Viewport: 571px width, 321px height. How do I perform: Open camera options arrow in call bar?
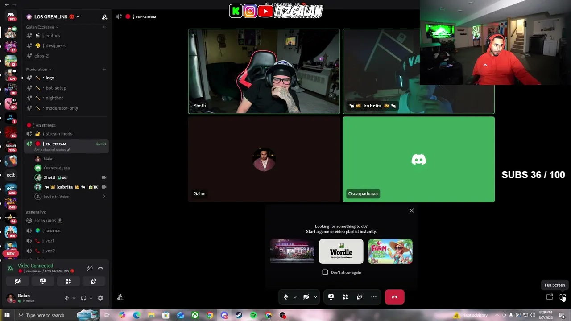click(x=315, y=297)
